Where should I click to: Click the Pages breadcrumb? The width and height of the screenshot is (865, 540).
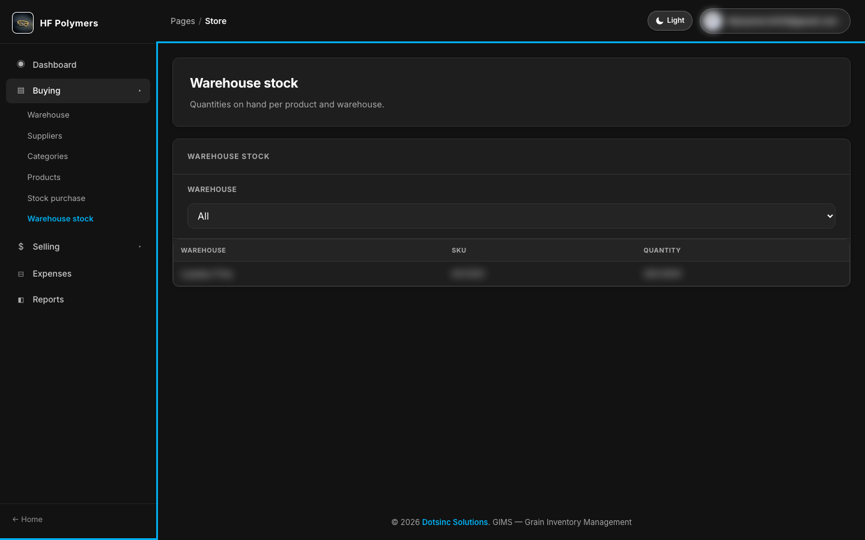(x=183, y=21)
